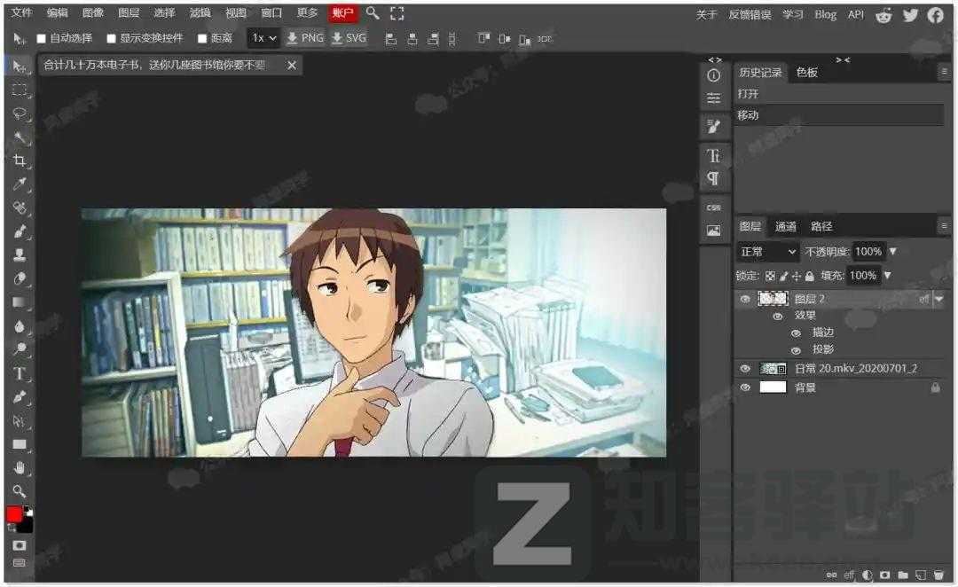Viewport: 958px width, 587px height.
Task: Enable the 自动选择 checkbox
Action: (41, 38)
